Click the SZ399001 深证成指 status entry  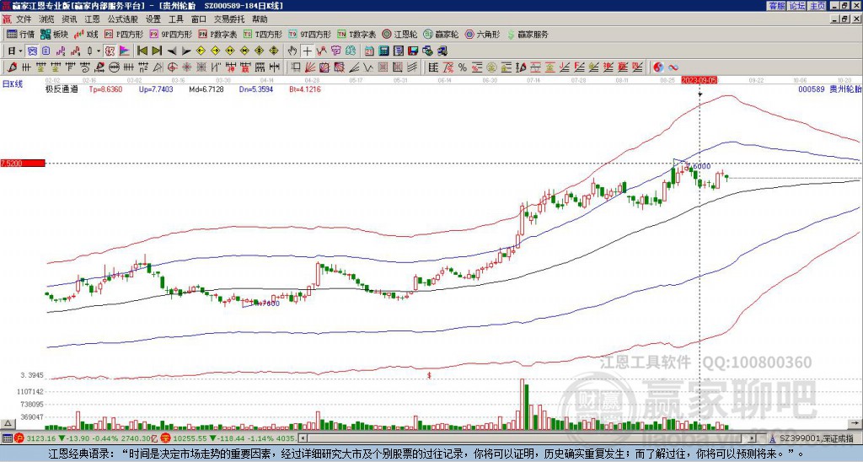point(816,438)
